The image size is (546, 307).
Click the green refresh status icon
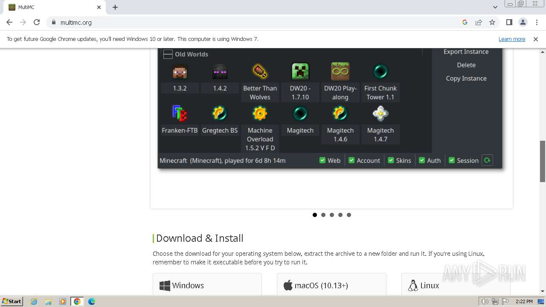[487, 160]
